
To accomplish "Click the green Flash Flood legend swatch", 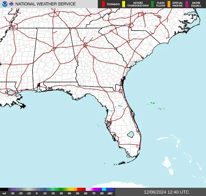I will pos(152,4).
